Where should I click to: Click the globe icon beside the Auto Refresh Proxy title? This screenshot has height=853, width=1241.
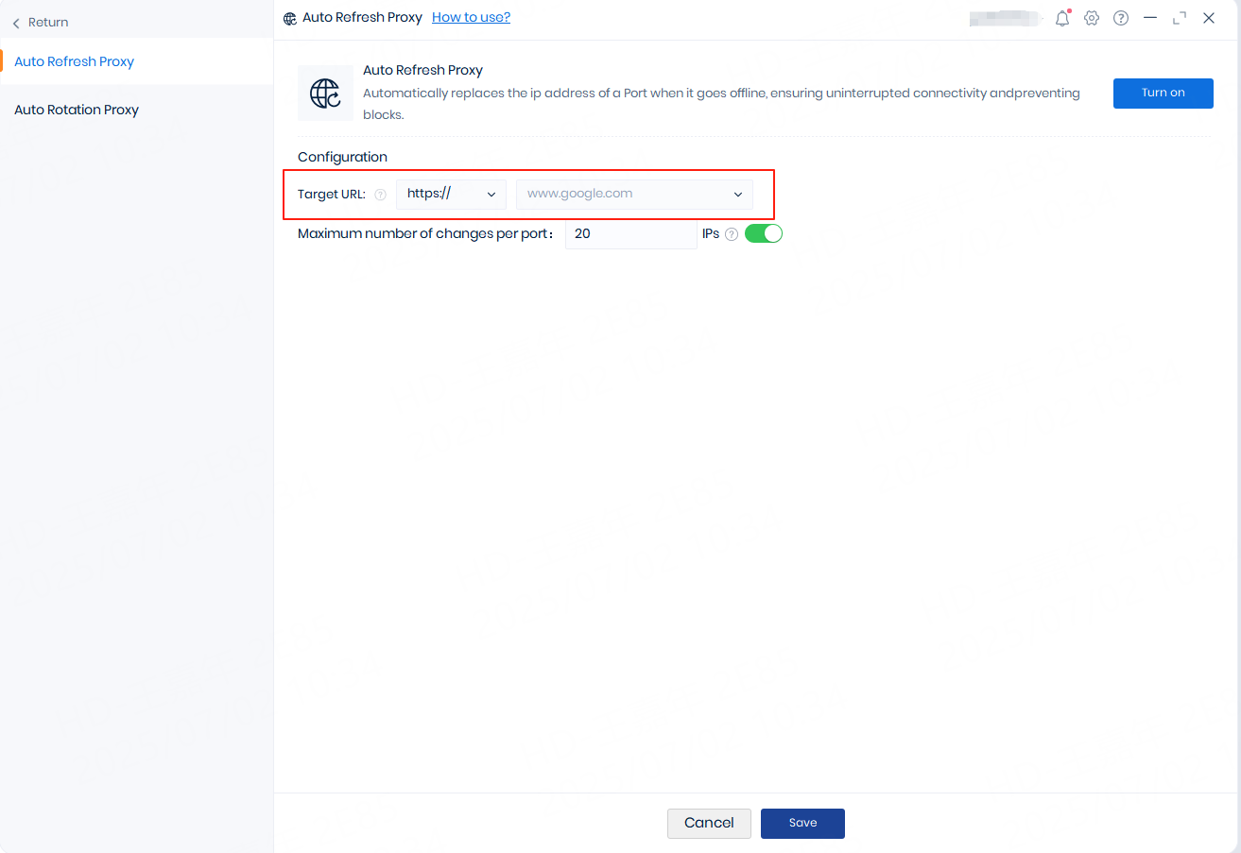click(x=290, y=18)
